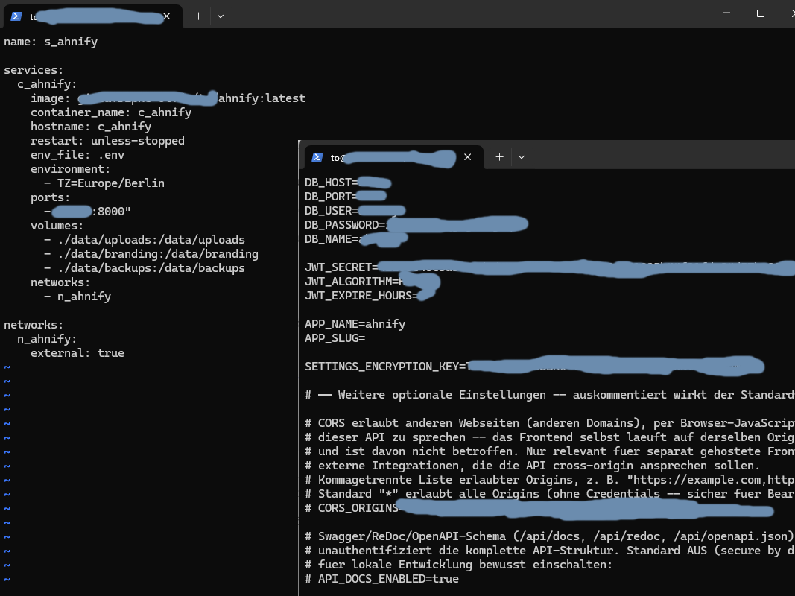This screenshot has height=596, width=795.
Task: Click the top-level 'networks:' line
Action: (34, 325)
